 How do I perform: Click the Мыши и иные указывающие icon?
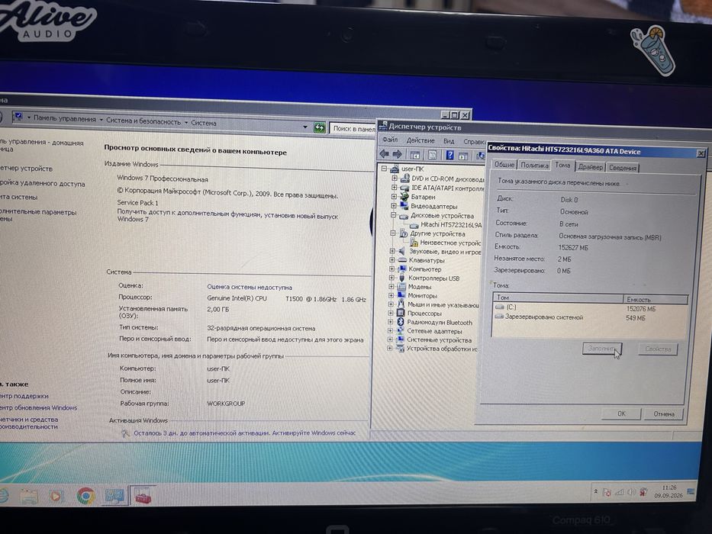[401, 304]
